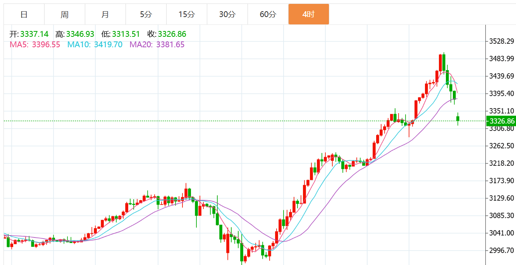Click the 开 3337.14 opening price readout
Screen dimensions: 516x265
coord(29,34)
